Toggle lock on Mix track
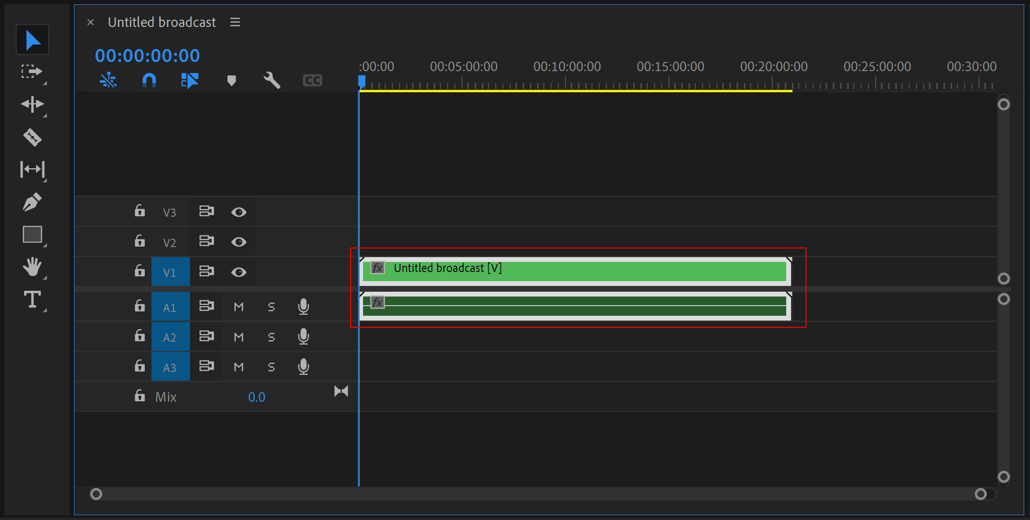 pyautogui.click(x=139, y=396)
